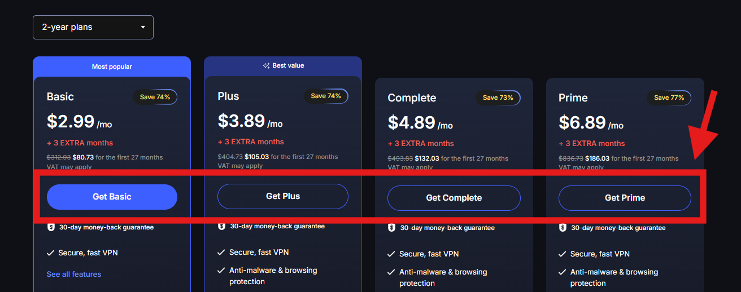The width and height of the screenshot is (741, 292).
Task: Click the money-back shield icon under Complete
Action: tap(392, 228)
